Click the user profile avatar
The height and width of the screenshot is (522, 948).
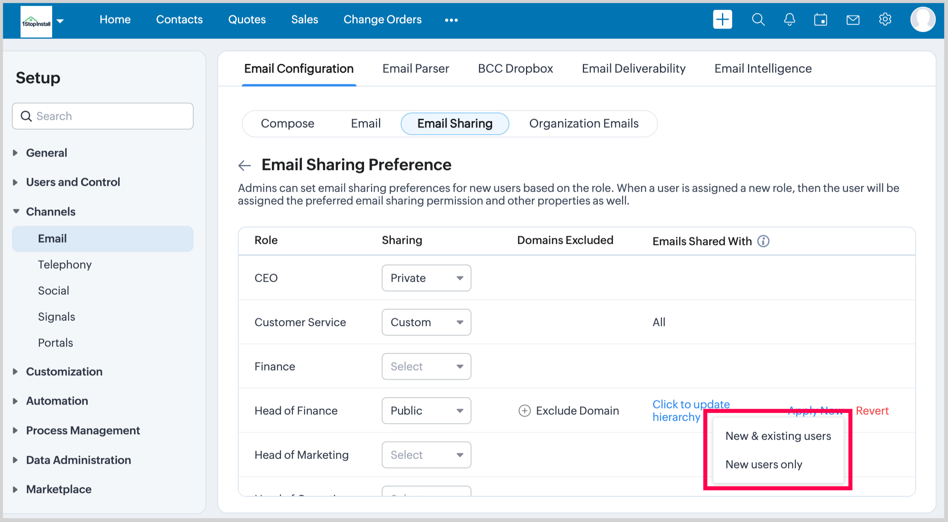coord(922,20)
